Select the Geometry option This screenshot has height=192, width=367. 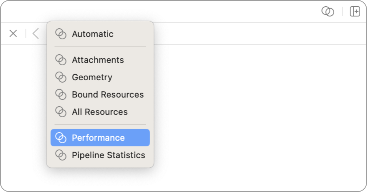coord(92,78)
